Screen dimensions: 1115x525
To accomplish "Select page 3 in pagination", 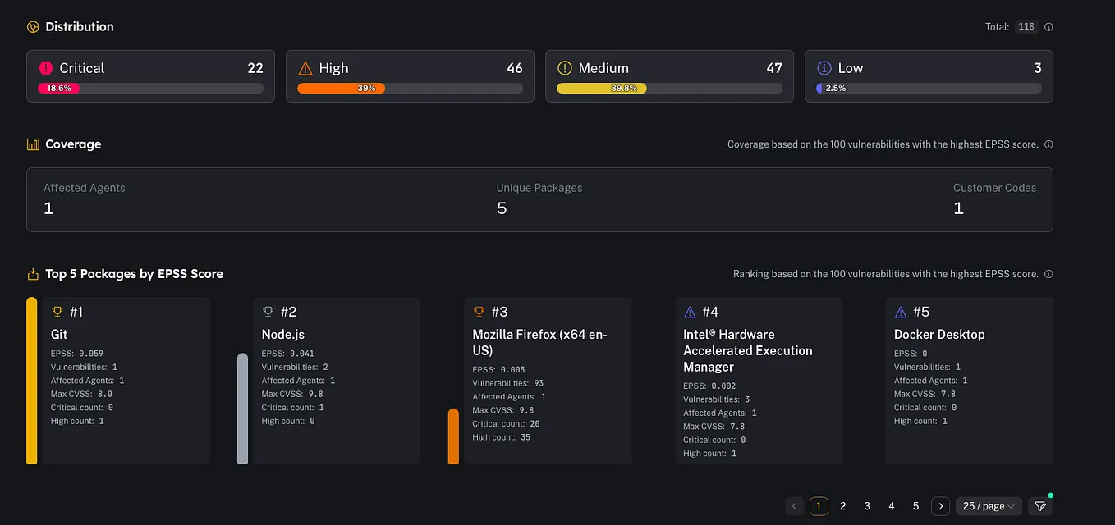I will click(x=867, y=506).
